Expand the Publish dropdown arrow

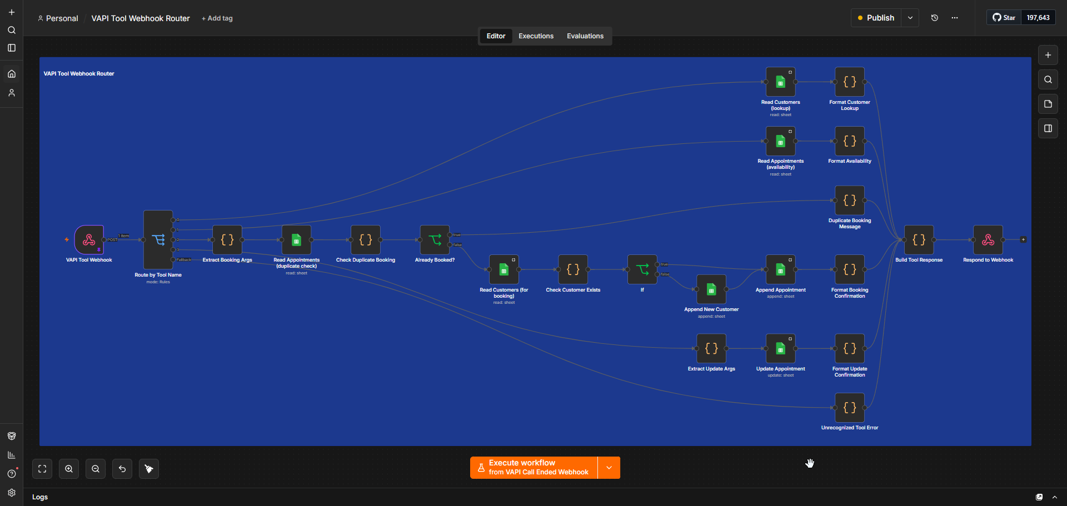tap(910, 18)
